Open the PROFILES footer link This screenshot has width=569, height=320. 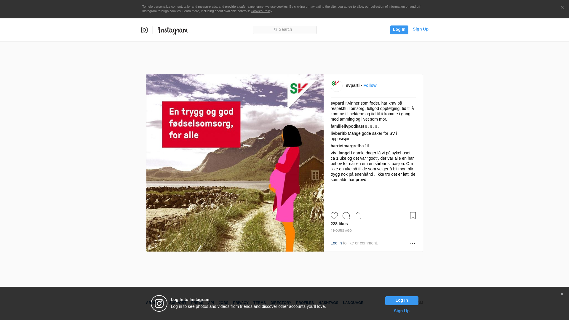(305, 303)
